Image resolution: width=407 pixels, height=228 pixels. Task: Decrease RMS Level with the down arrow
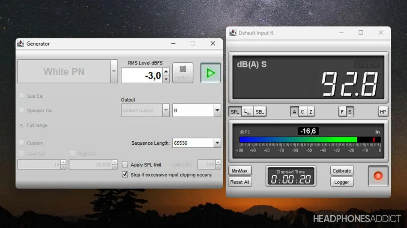point(166,79)
